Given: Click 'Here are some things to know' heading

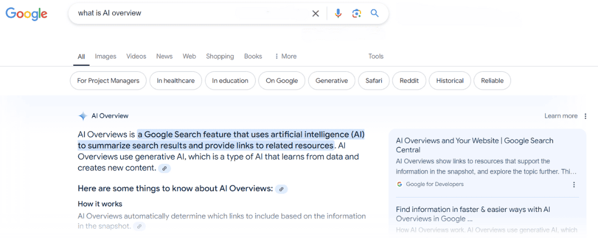Looking at the screenshot, I should click(x=176, y=188).
